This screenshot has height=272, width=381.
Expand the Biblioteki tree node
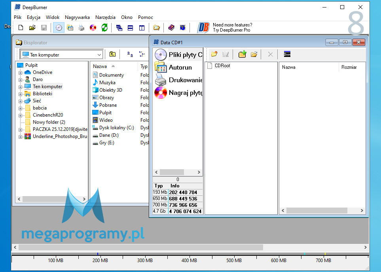(21, 94)
